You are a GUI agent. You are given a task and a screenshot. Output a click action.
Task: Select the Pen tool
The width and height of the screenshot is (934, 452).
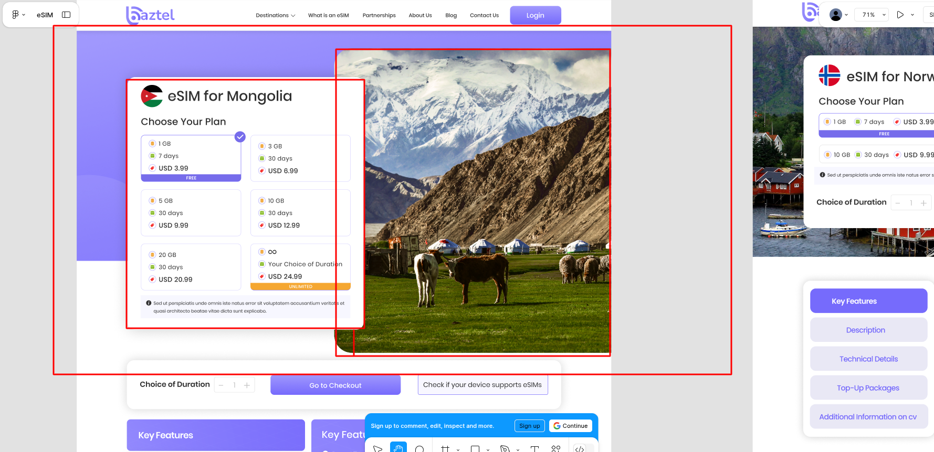(x=505, y=449)
